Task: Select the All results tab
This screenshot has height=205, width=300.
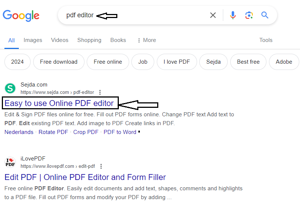Action: click(x=11, y=40)
